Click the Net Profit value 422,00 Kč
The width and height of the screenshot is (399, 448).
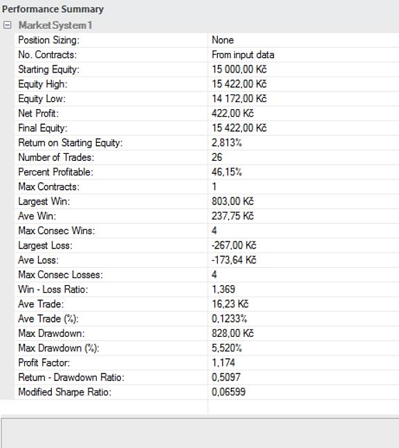[x=232, y=113]
